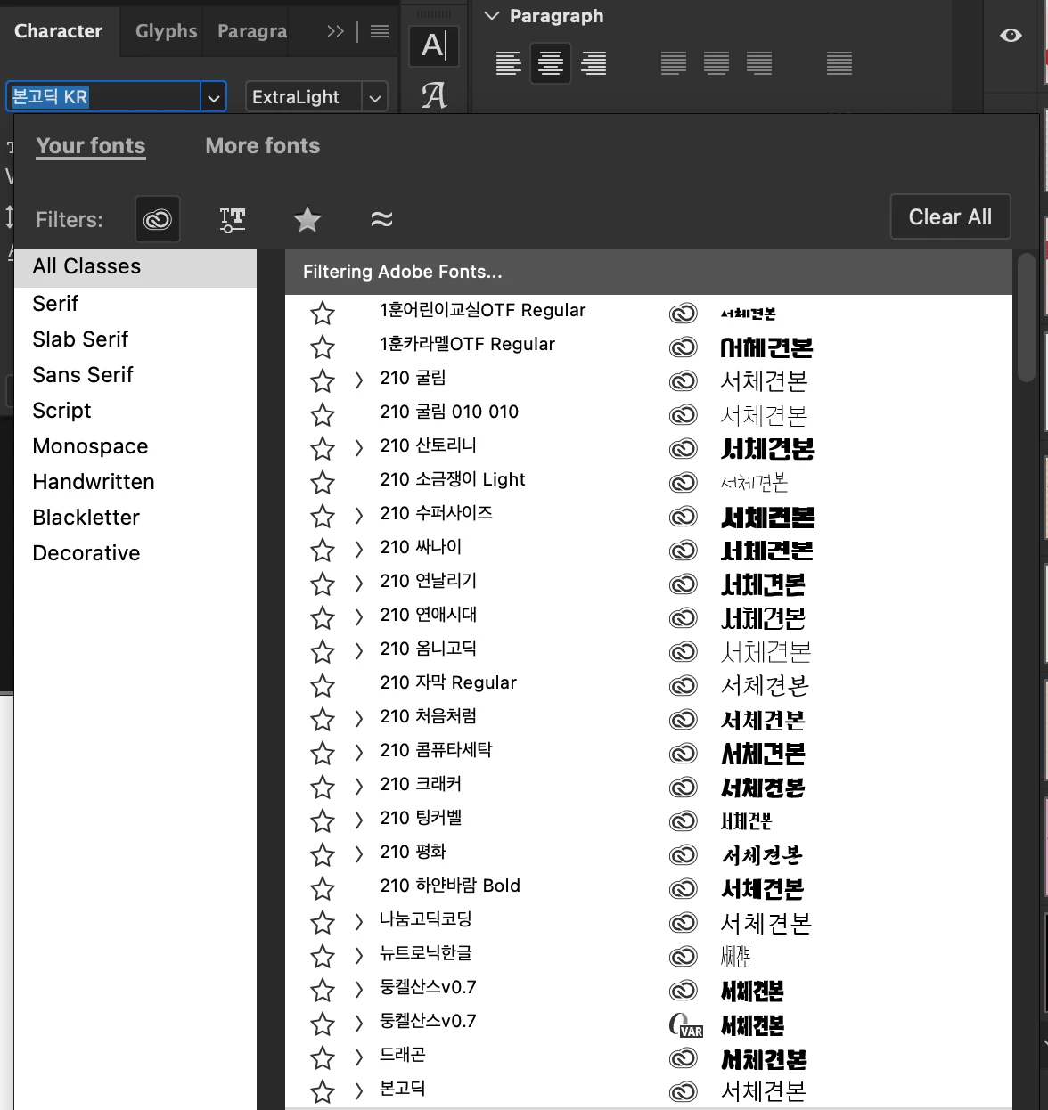1048x1110 pixels.
Task: Click the font family input field
Action: coord(103,96)
